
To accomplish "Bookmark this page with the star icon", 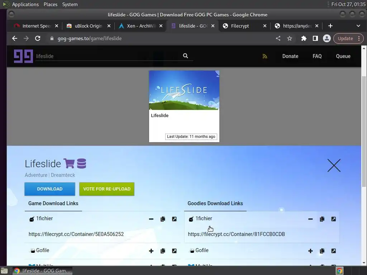I will pos(290,38).
